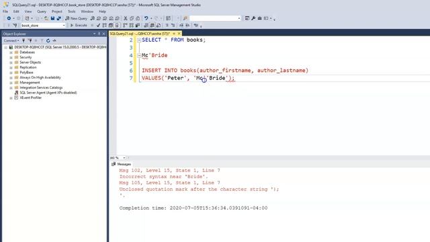Viewport: 430px width, 242px height.
Task: Click the Display Estimated Execution Plan icon
Action: click(x=105, y=26)
